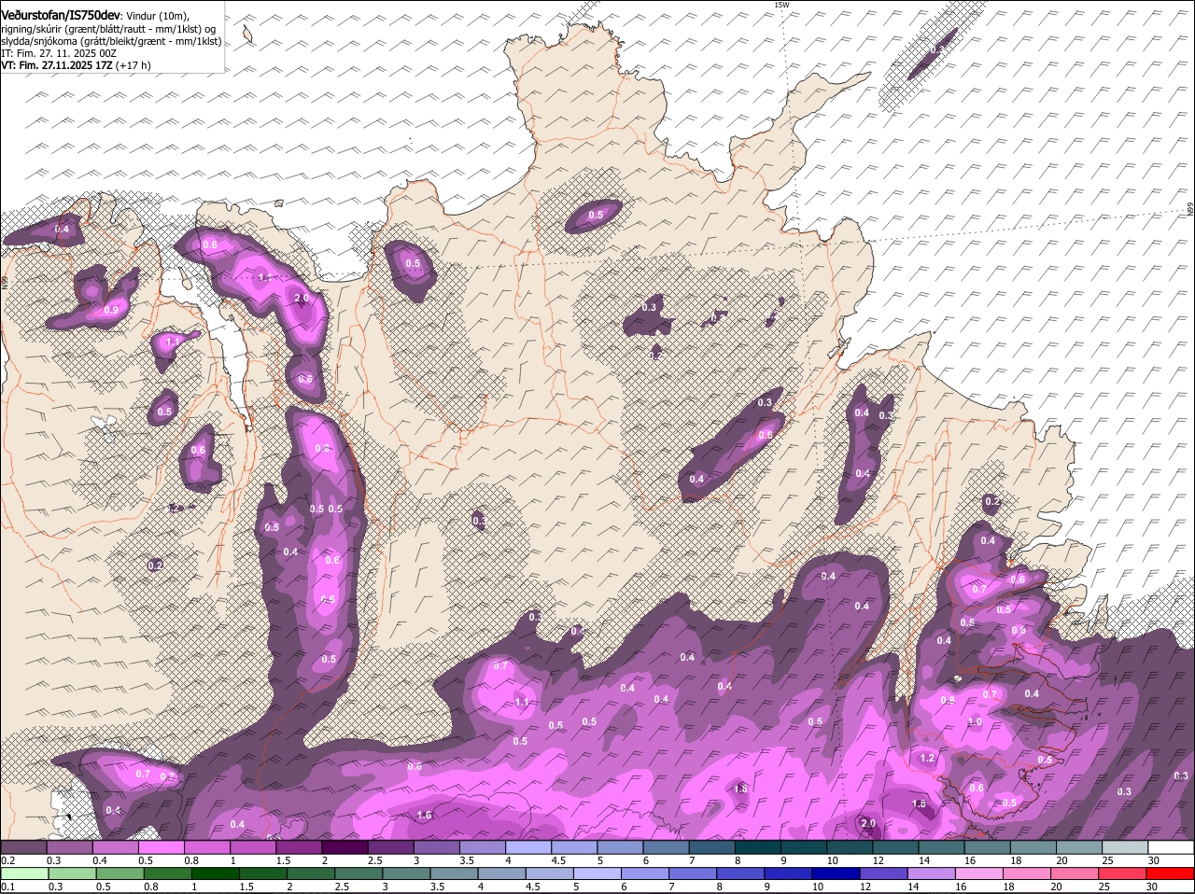Viewport: 1195px width, 894px height.
Task: Select the green-scale swatch between 2.5 and 3
Action: pyautogui.click(x=358, y=874)
